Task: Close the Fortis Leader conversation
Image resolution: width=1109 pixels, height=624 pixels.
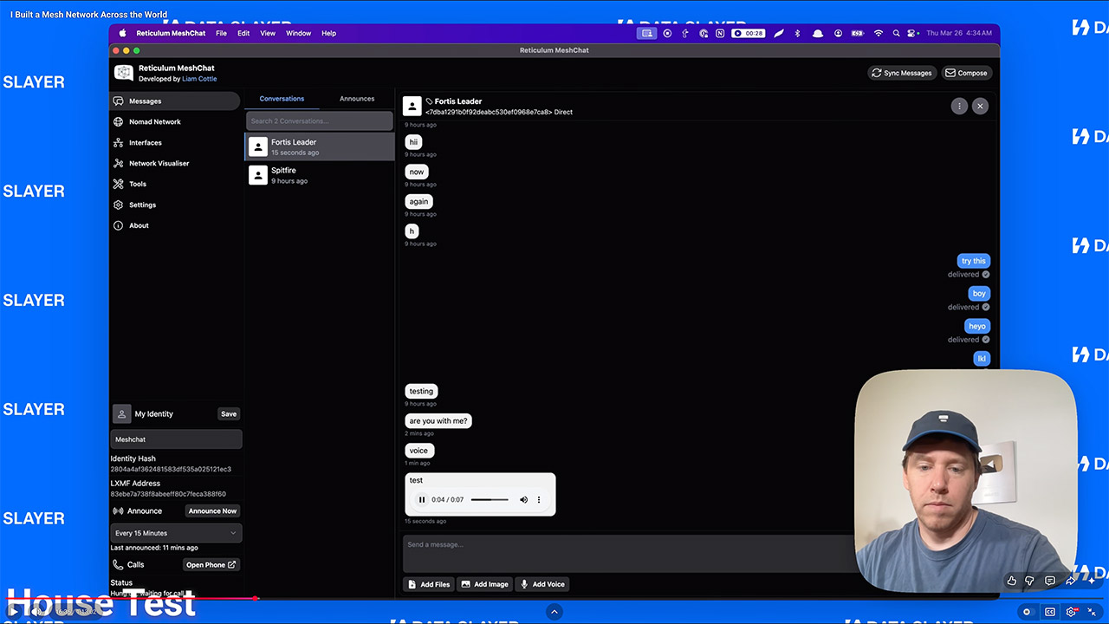Action: pyautogui.click(x=980, y=106)
